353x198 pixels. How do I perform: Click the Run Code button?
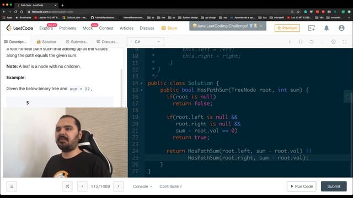302,186
